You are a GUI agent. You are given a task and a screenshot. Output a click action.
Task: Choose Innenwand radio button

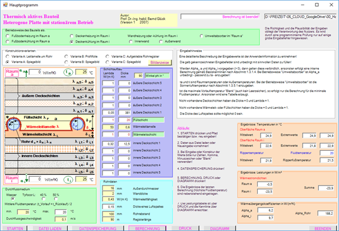tap(131, 41)
